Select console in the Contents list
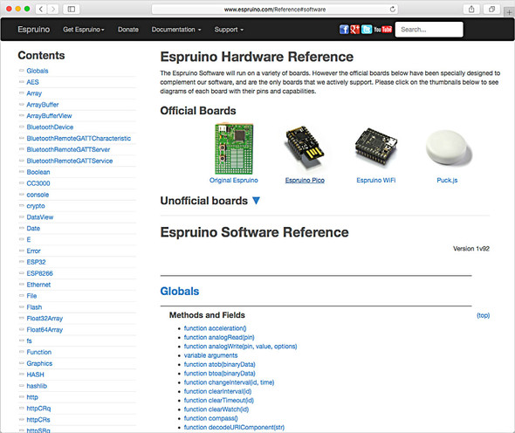Viewport: 515px width, 433px height. (38, 195)
